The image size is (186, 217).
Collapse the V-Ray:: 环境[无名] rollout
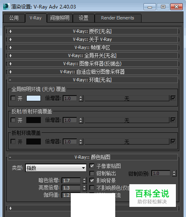coord(93,80)
